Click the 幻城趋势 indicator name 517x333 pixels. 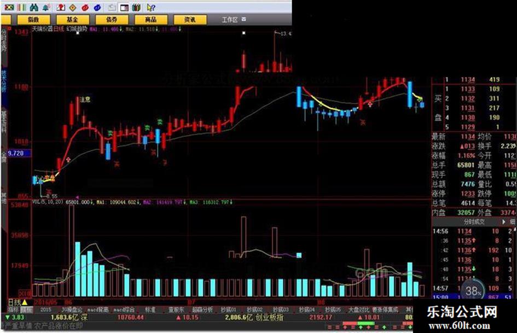(77, 29)
